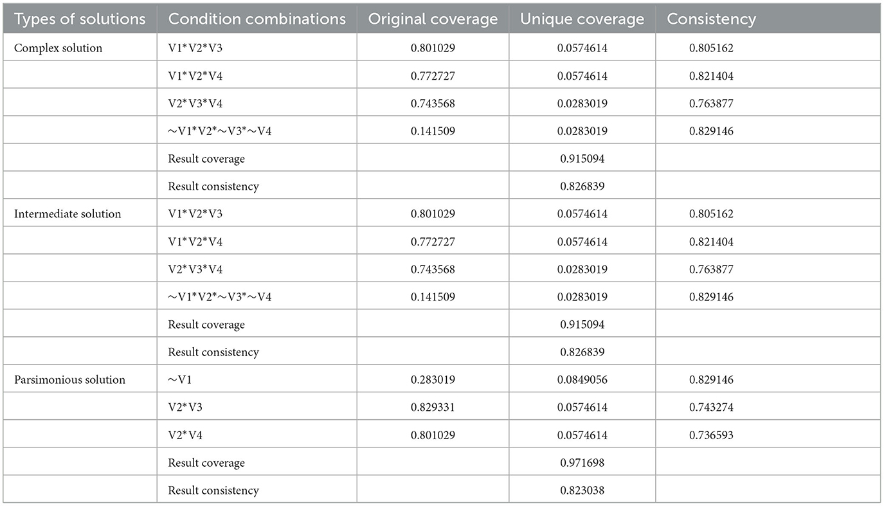884x506 pixels.
Task: Click result consistency value 0.823038
Action: pyautogui.click(x=582, y=491)
